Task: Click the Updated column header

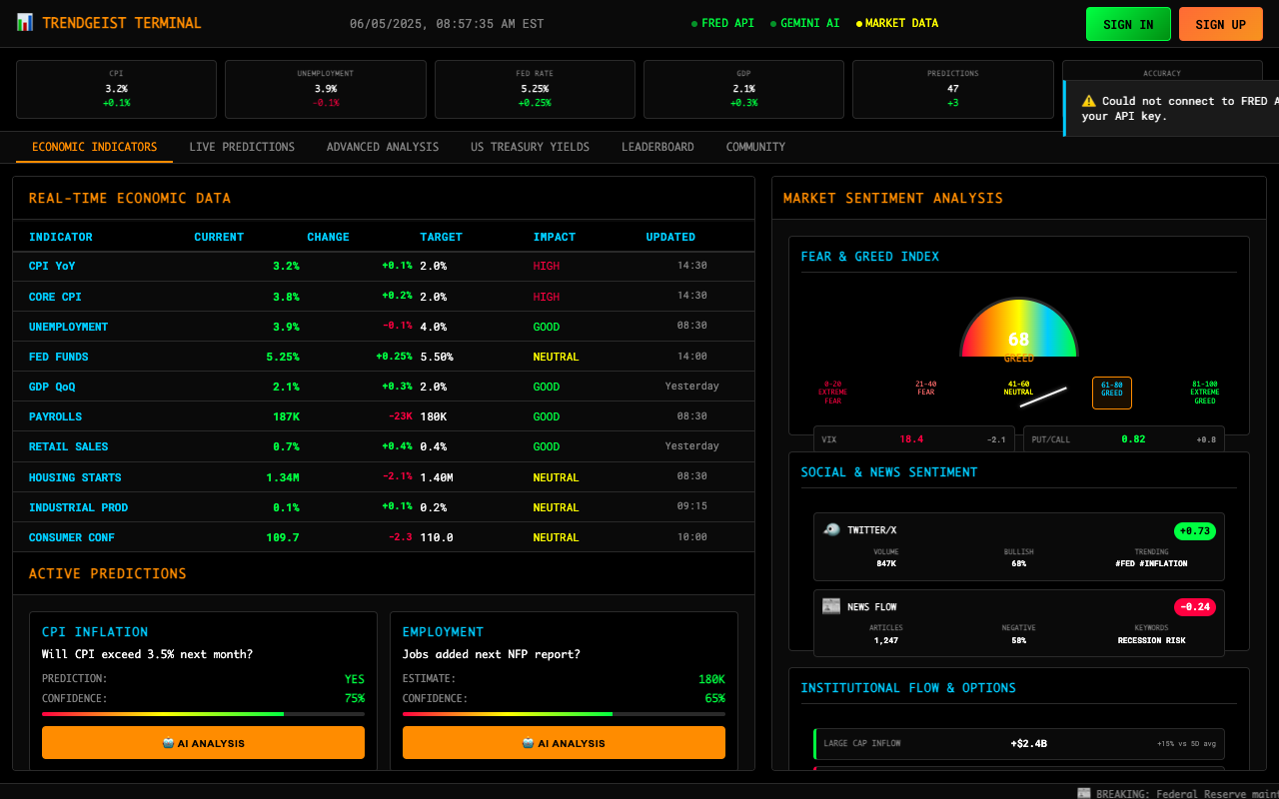Action: 670,237
